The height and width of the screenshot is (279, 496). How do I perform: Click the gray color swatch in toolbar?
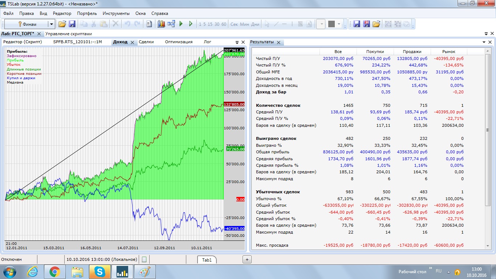click(x=331, y=24)
